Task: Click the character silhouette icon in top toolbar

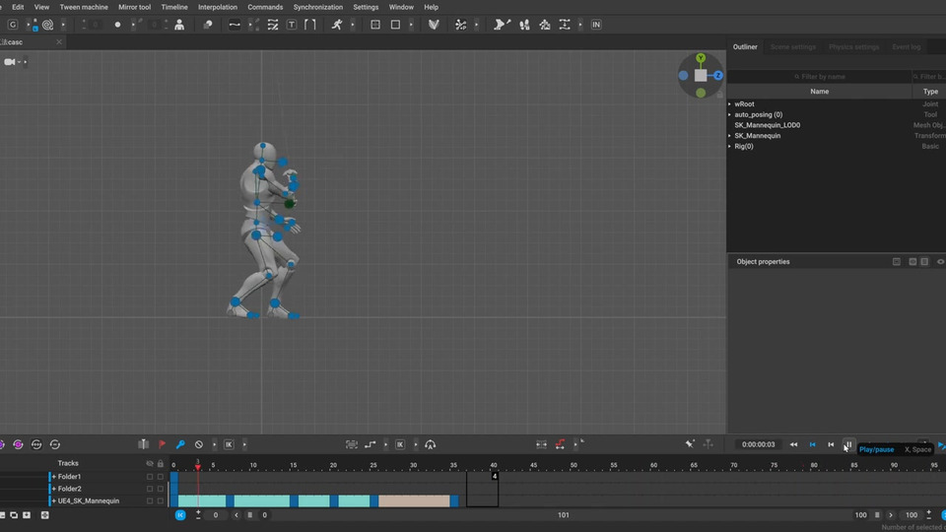Action: 179,25
